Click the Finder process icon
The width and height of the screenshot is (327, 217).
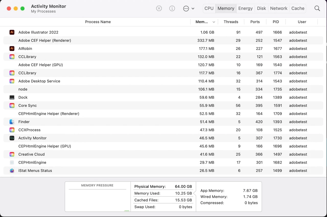(x=12, y=122)
